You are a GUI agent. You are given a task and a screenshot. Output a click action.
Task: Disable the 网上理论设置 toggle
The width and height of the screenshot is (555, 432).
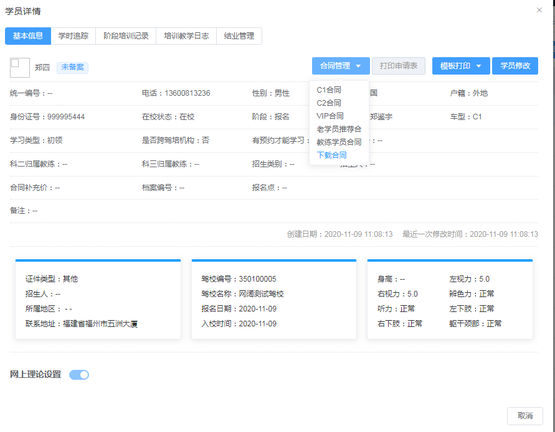click(78, 375)
